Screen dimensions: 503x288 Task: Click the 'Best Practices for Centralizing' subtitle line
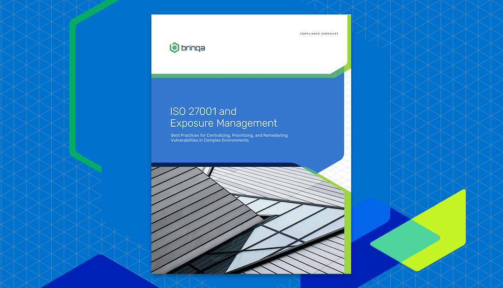229,136
